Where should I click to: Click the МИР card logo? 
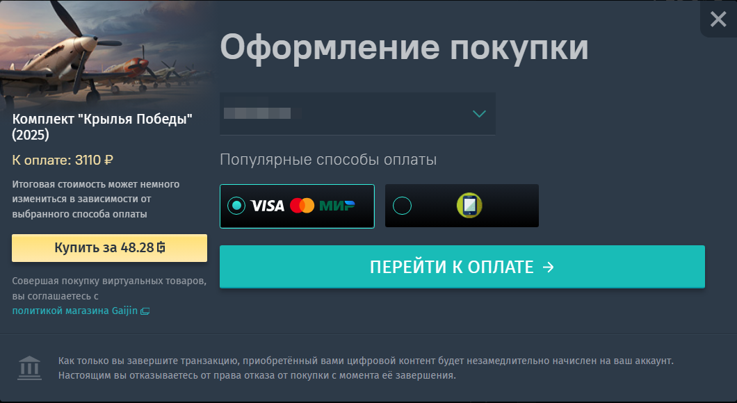coord(337,206)
